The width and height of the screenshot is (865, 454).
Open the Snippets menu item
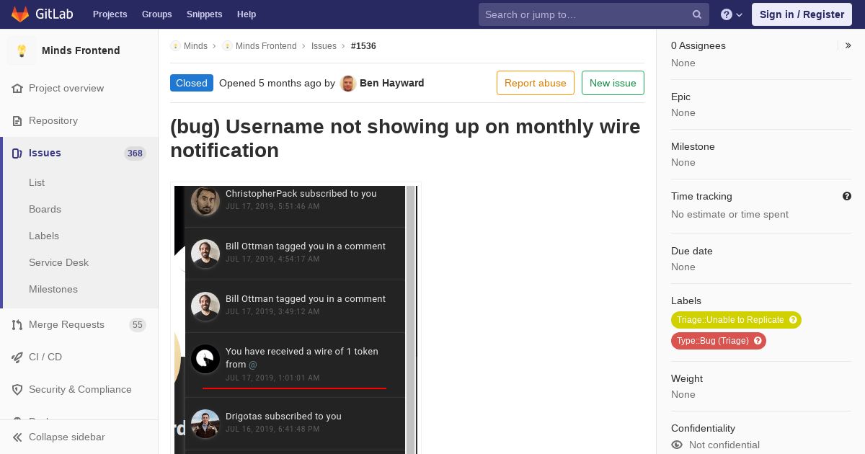pos(205,14)
